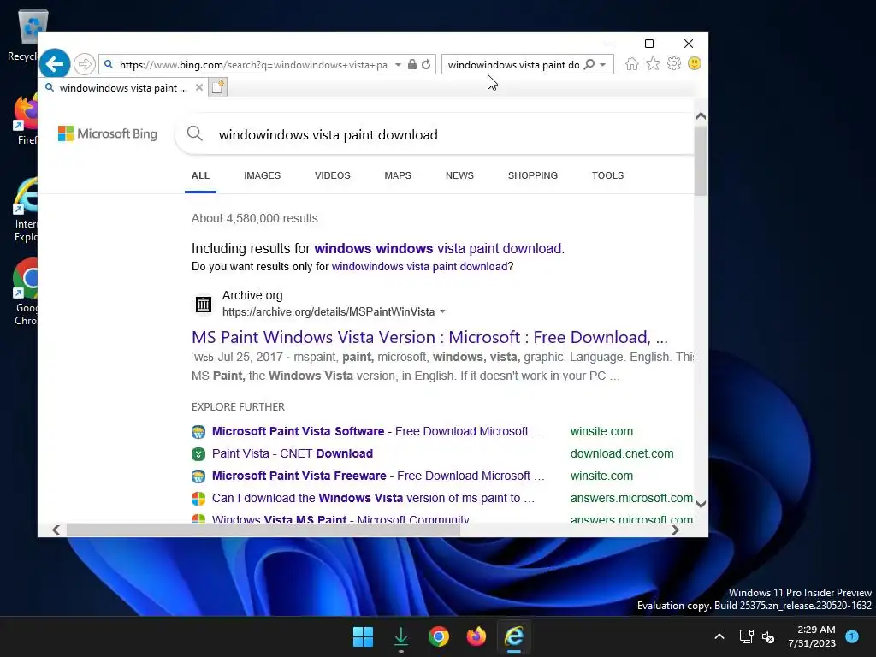
Task: Click the download.cnet.com domain text
Action: [622, 453]
